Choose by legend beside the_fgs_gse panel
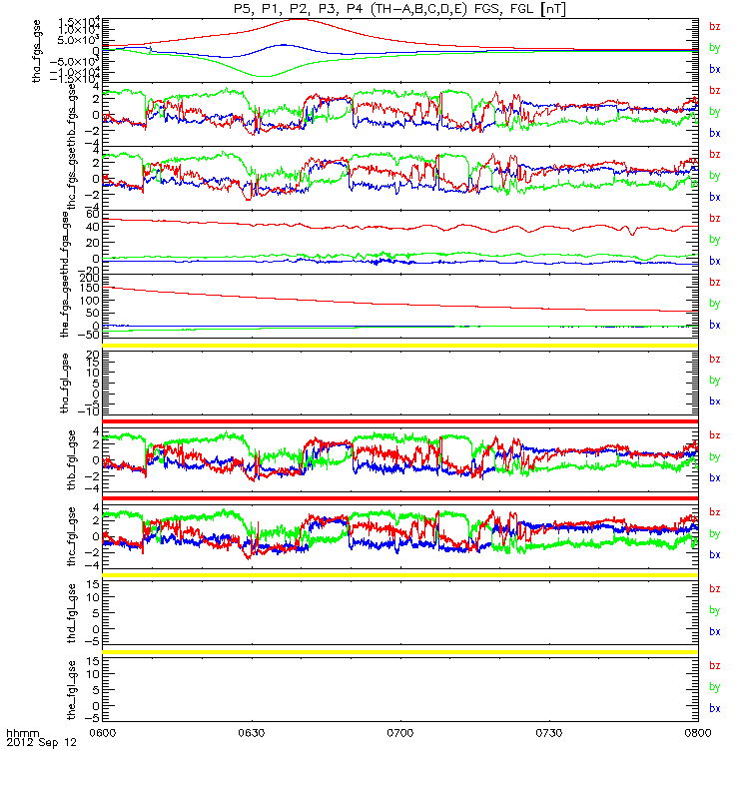 (715, 304)
